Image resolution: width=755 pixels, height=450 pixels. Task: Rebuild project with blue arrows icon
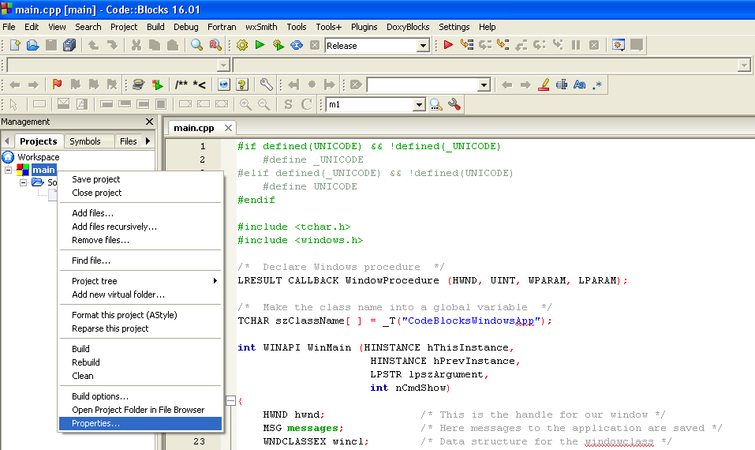297,45
